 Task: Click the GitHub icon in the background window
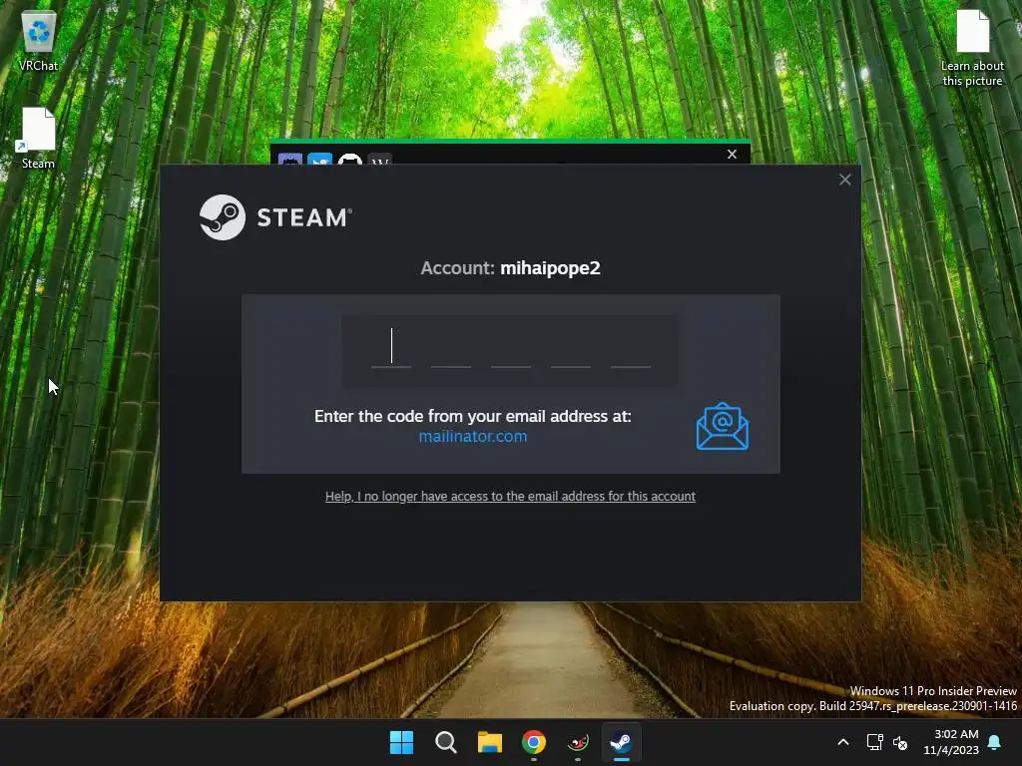pos(350,159)
